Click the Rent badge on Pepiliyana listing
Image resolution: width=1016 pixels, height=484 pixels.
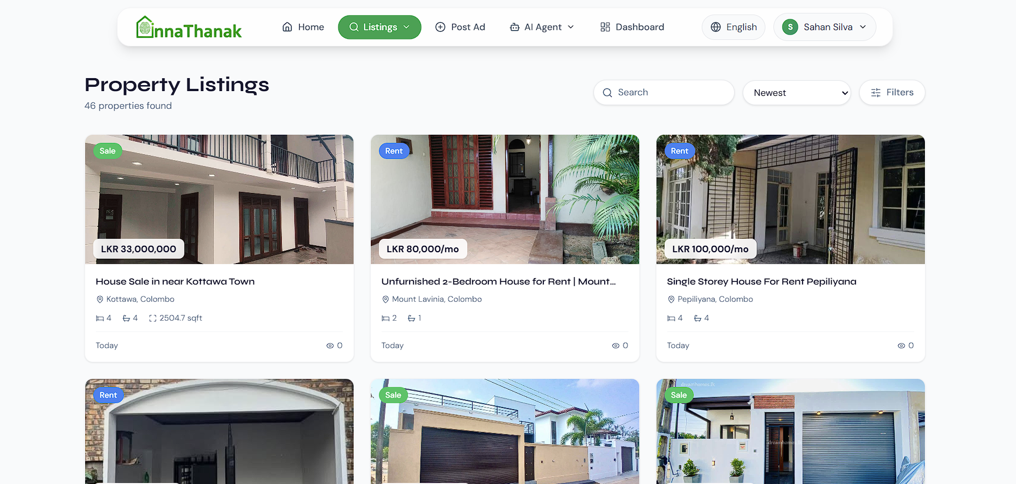coord(680,151)
